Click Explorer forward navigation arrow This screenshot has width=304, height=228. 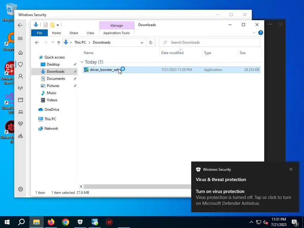(x=45, y=42)
